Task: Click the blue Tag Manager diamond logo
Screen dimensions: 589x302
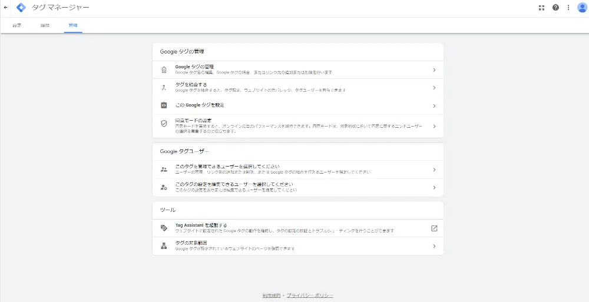Action: point(21,8)
